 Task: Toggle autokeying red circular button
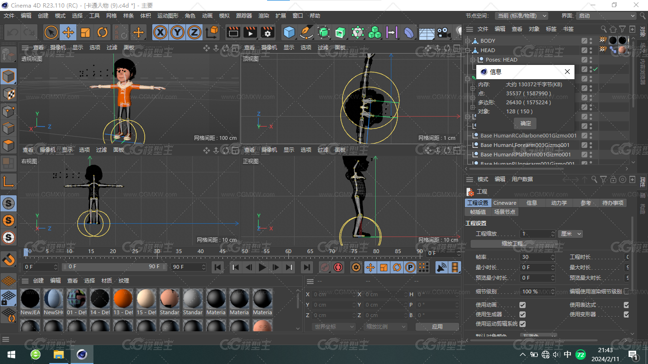338,267
